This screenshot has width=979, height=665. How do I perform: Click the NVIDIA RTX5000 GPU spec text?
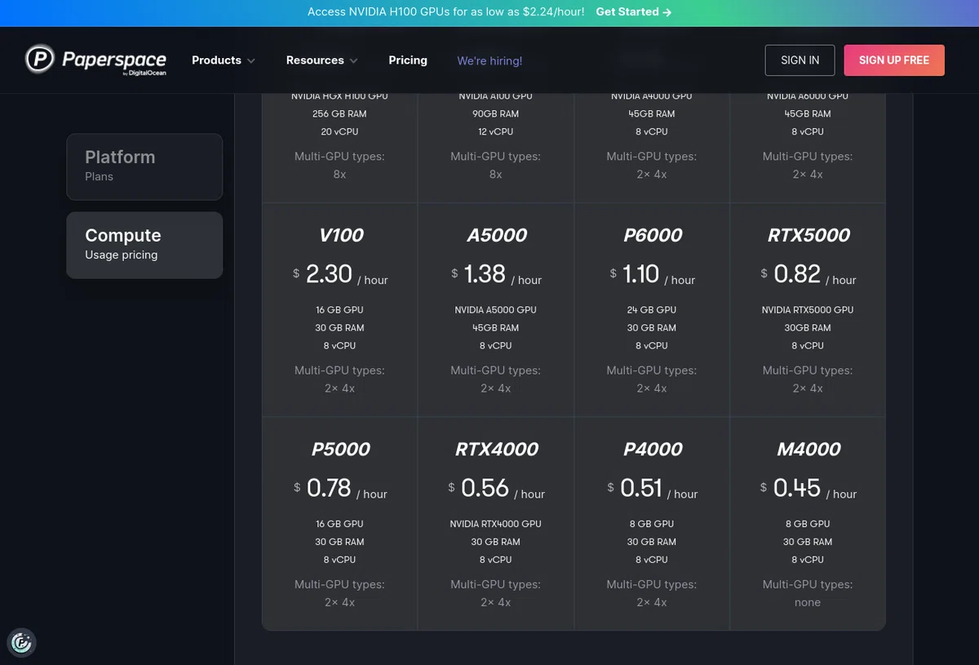click(x=808, y=310)
